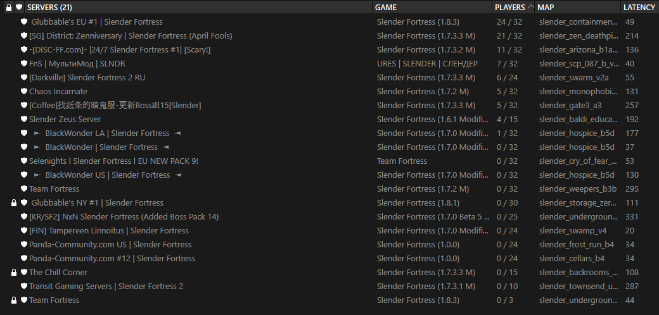Click the 21 / 32 players cell
659x315 pixels.
(x=509, y=35)
